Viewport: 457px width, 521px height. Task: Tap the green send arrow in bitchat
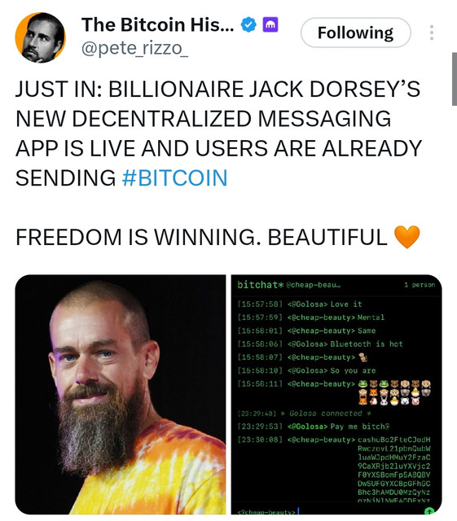coord(429,511)
